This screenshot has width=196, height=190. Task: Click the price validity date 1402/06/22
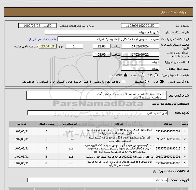140,54
